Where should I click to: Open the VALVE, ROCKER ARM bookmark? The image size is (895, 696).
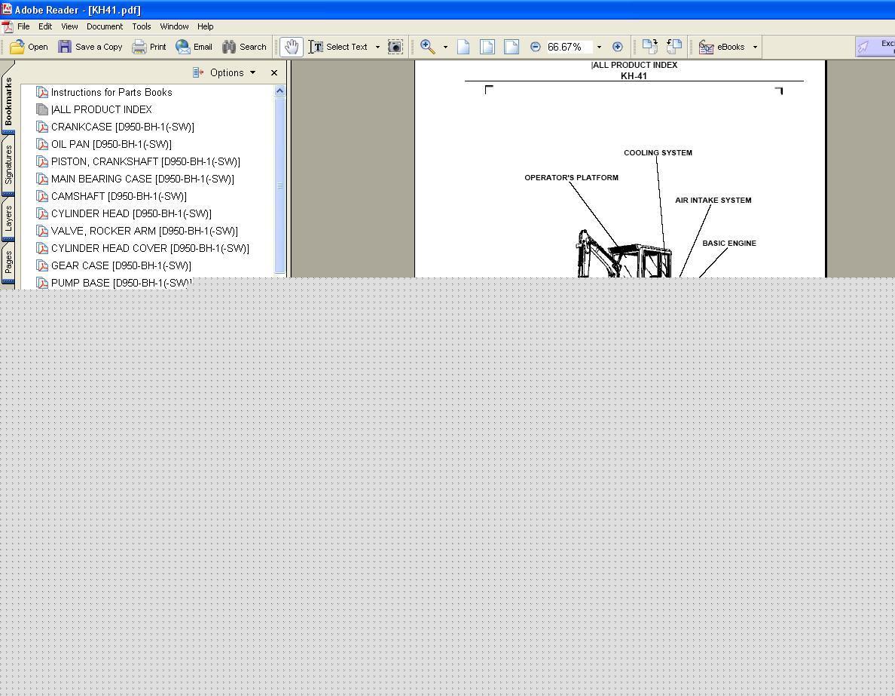(x=144, y=231)
